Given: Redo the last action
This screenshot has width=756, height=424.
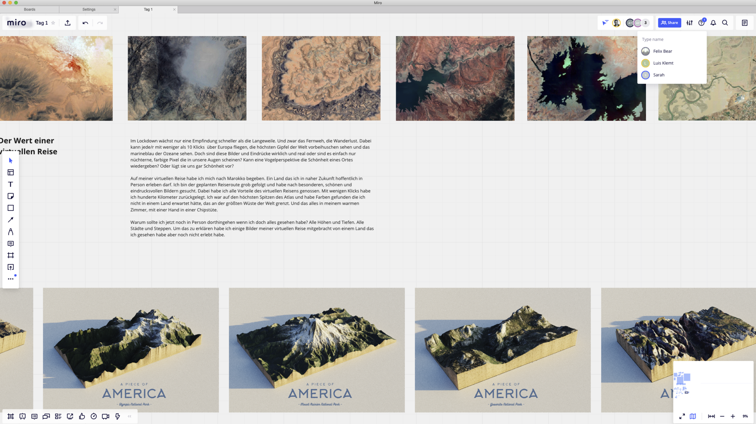Looking at the screenshot, I should tap(100, 23).
